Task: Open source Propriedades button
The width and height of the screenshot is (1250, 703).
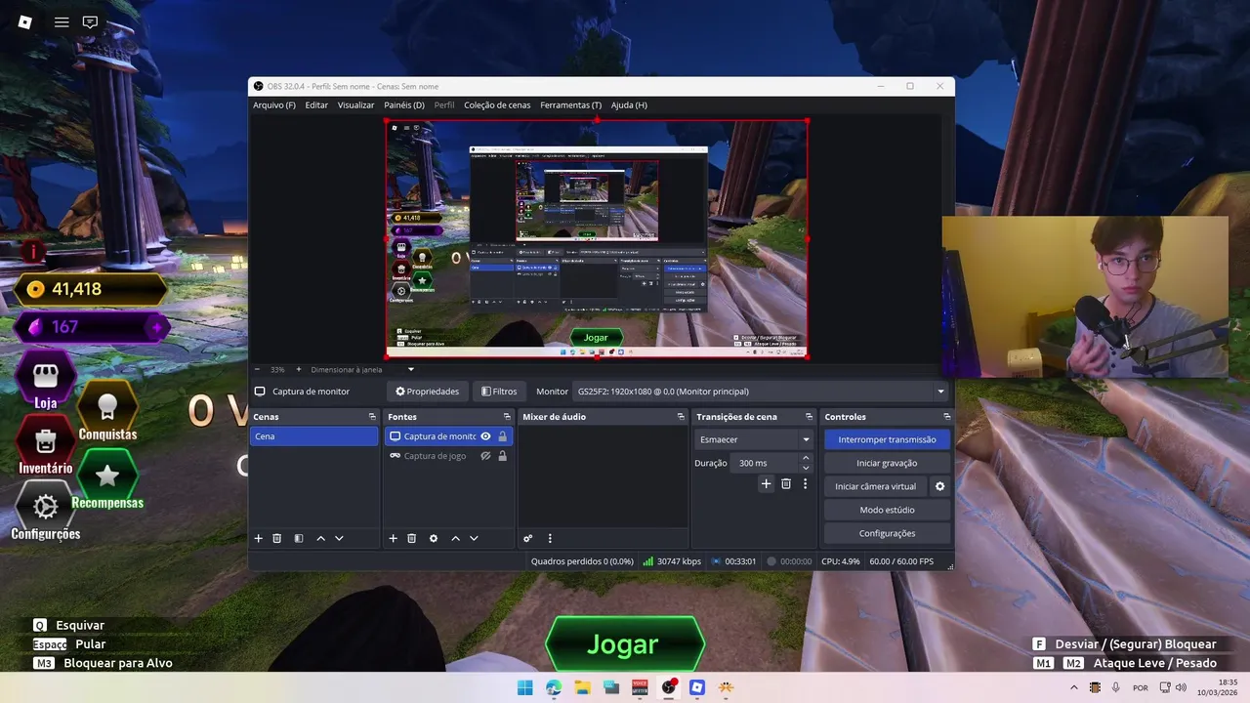Action: click(427, 392)
